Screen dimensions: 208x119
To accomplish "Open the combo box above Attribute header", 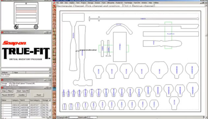I will [26, 69].
